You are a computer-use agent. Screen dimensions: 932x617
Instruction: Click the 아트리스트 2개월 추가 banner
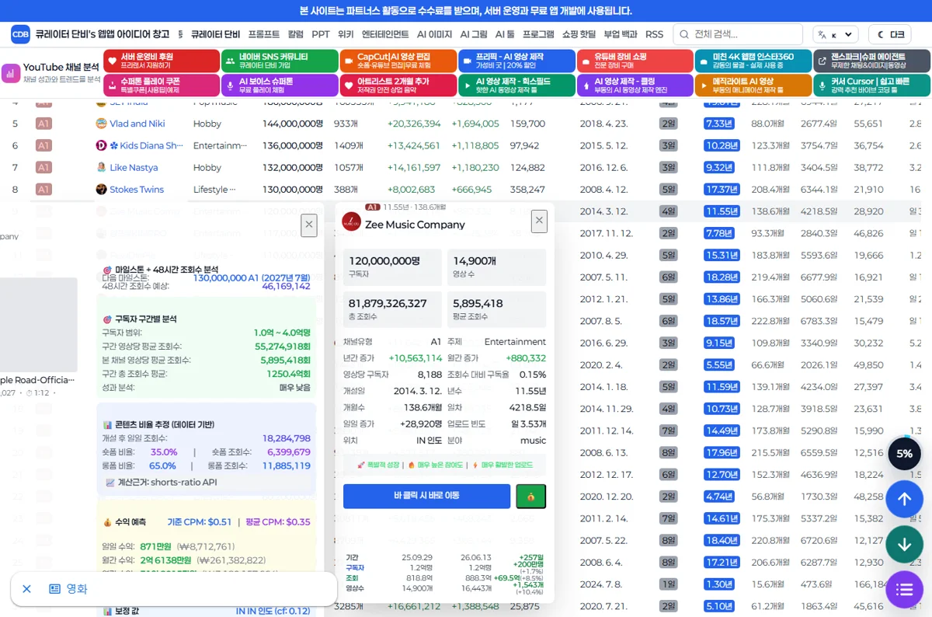coord(398,85)
